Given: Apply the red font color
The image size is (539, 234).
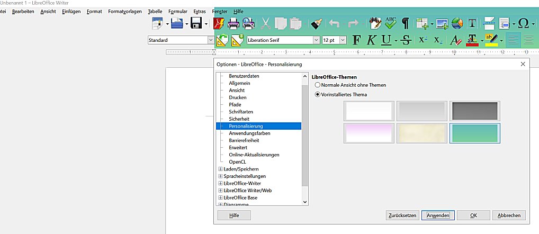Looking at the screenshot, I should 472,40.
